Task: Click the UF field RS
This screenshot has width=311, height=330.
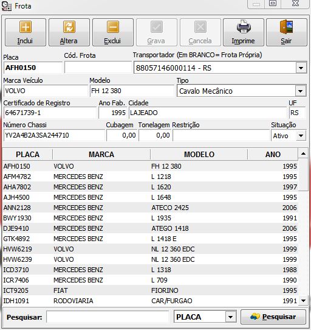Action: click(x=297, y=113)
